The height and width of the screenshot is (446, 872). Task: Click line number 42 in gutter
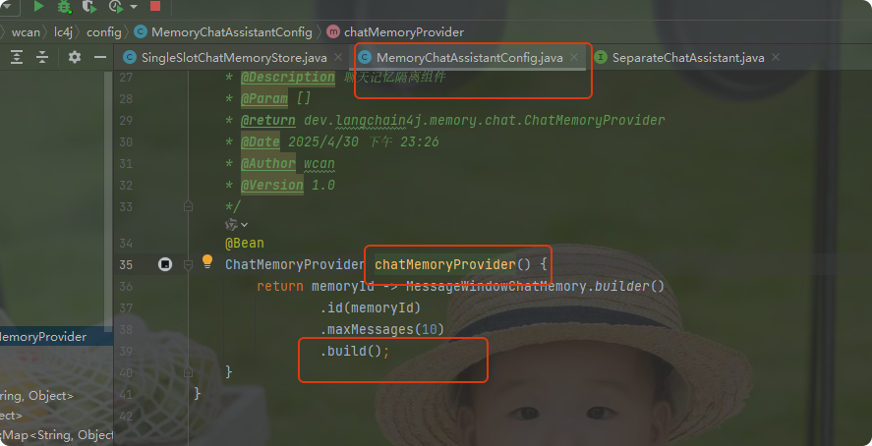[126, 416]
